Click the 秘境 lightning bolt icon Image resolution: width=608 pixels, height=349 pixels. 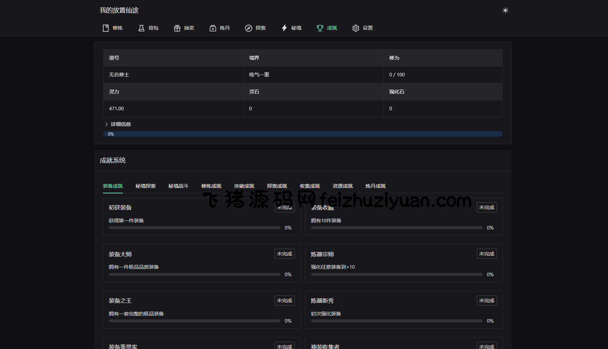pyautogui.click(x=284, y=28)
